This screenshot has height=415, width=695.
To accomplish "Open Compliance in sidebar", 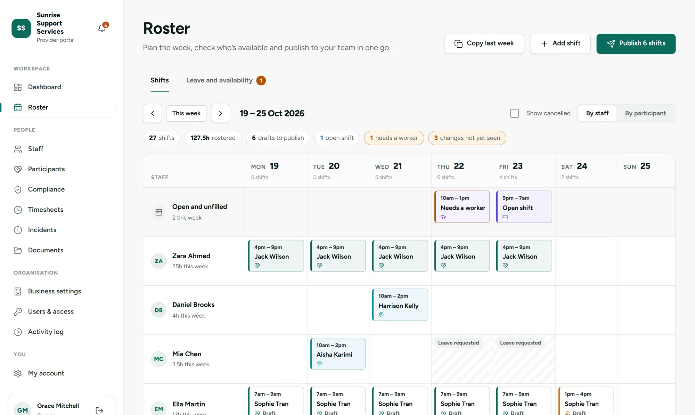I will click(x=62, y=189).
